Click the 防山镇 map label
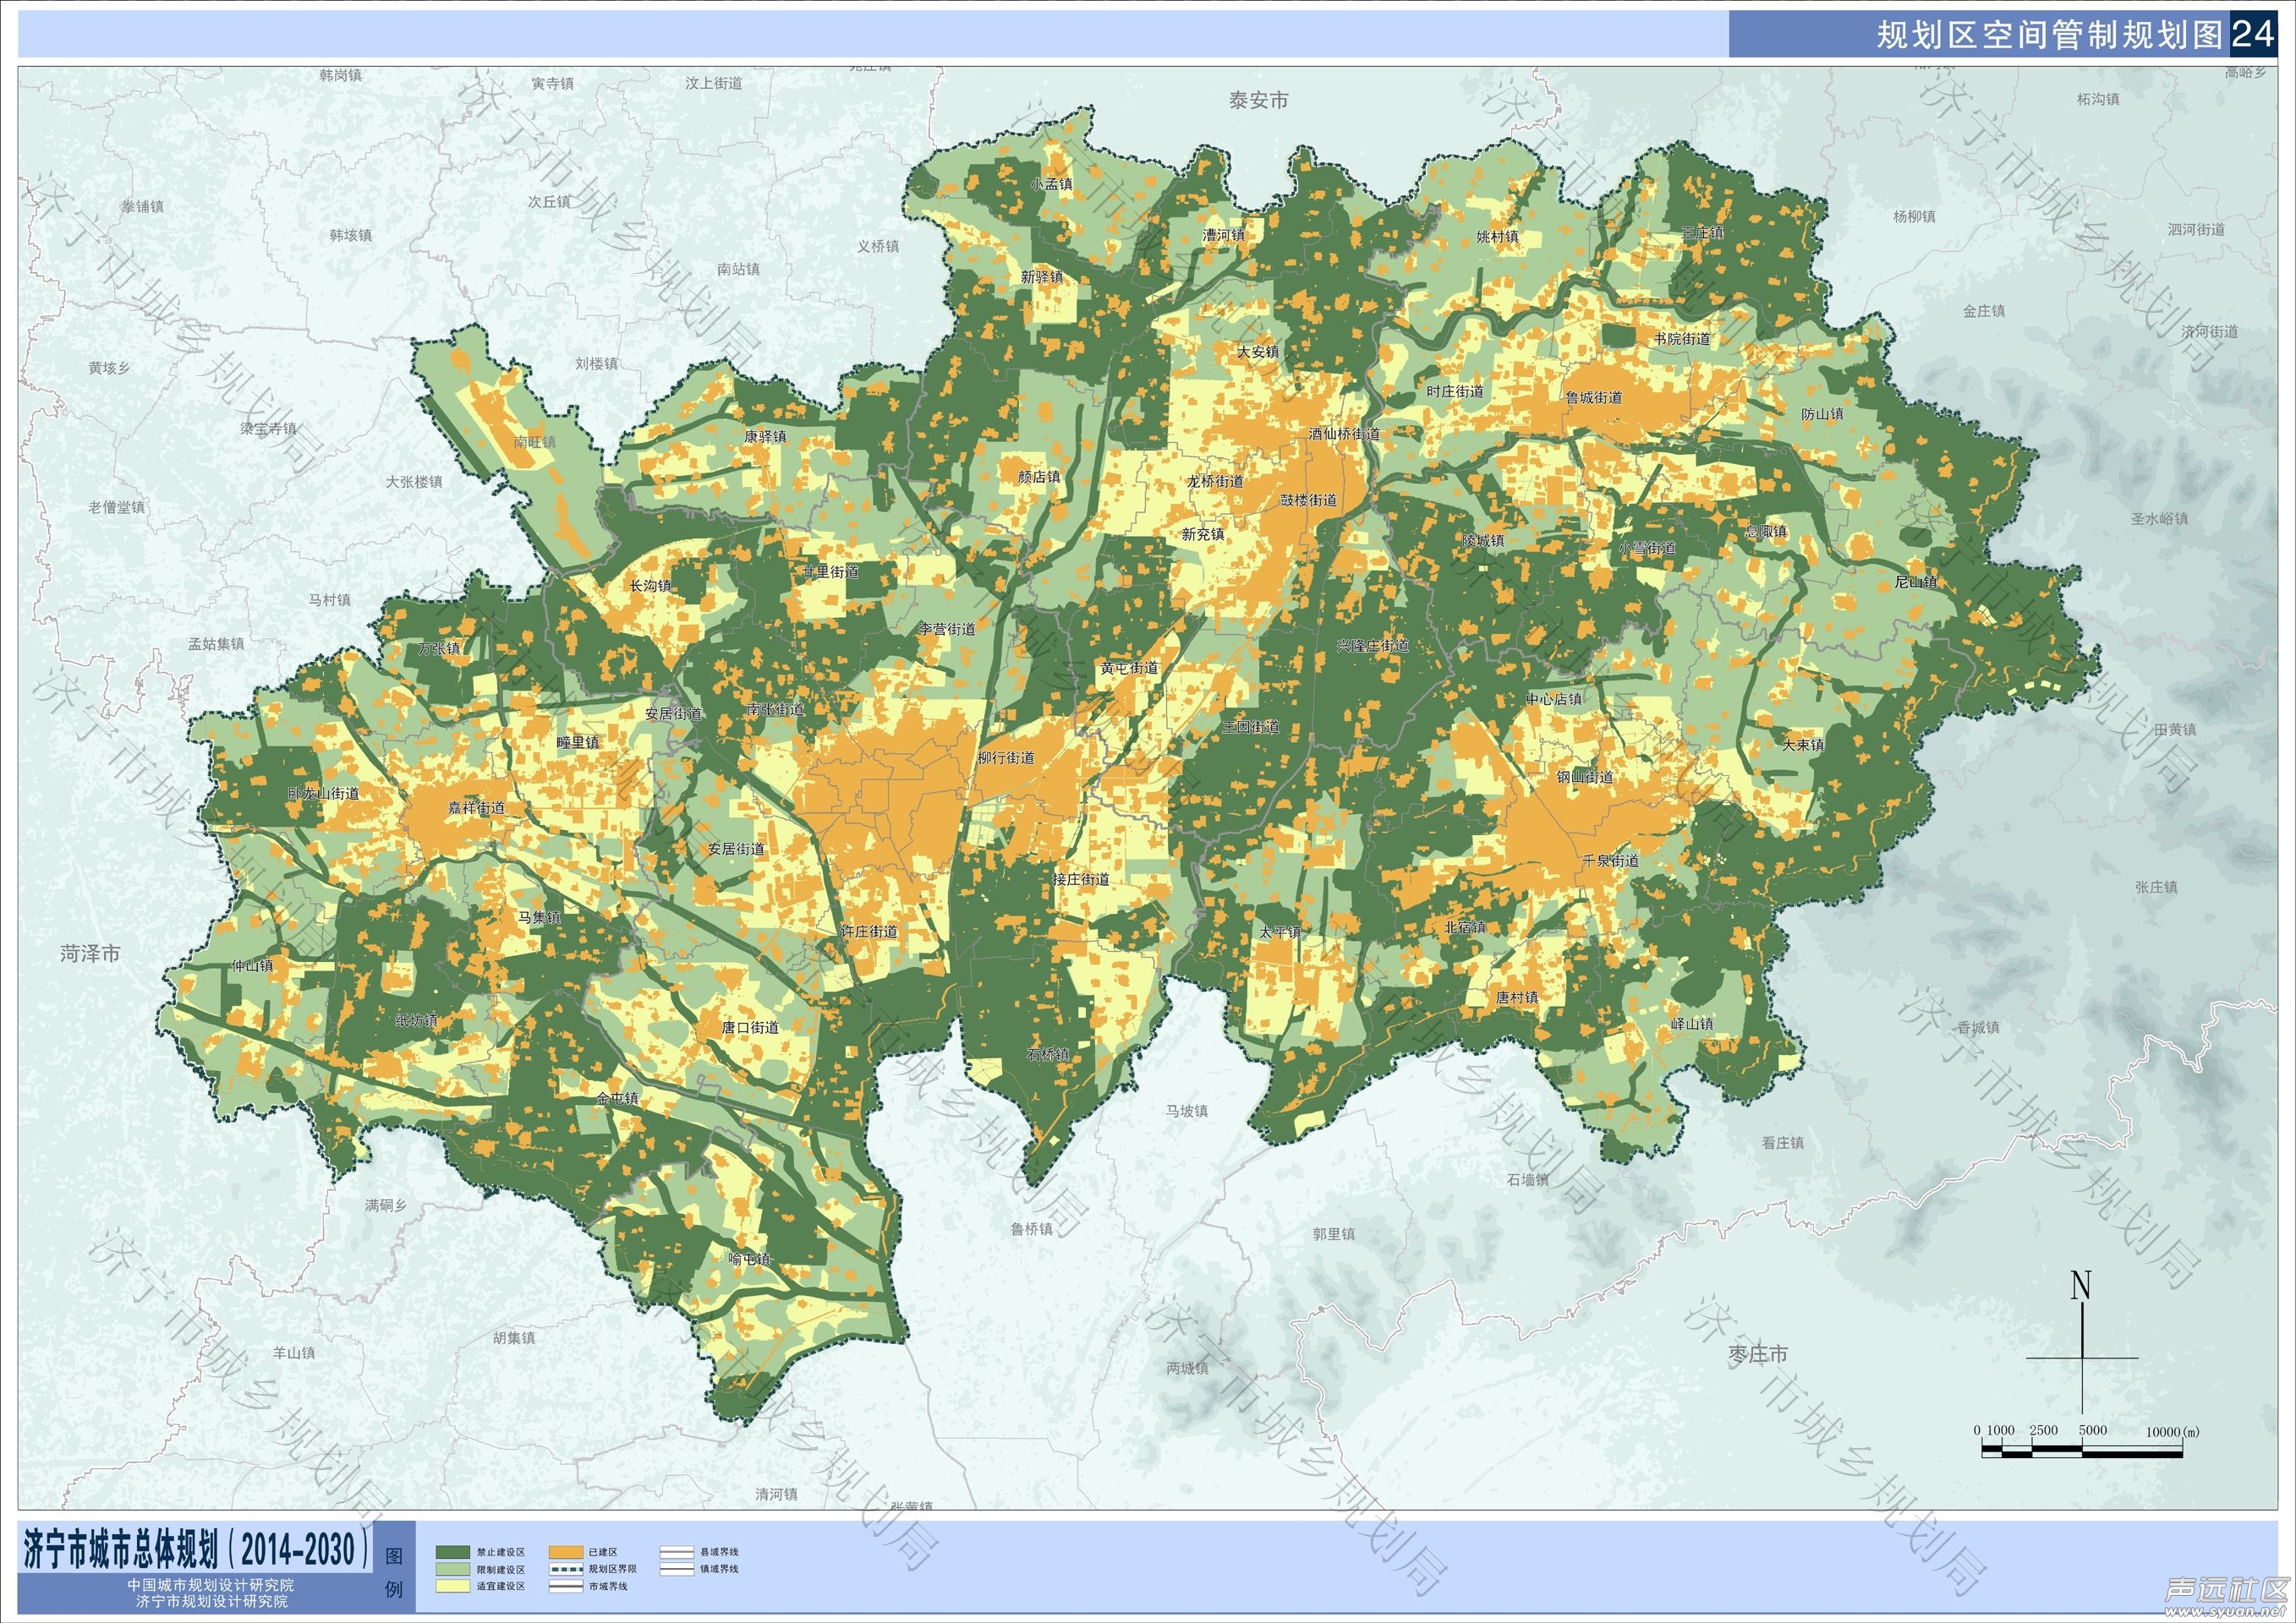2296x1623 pixels. [1822, 413]
